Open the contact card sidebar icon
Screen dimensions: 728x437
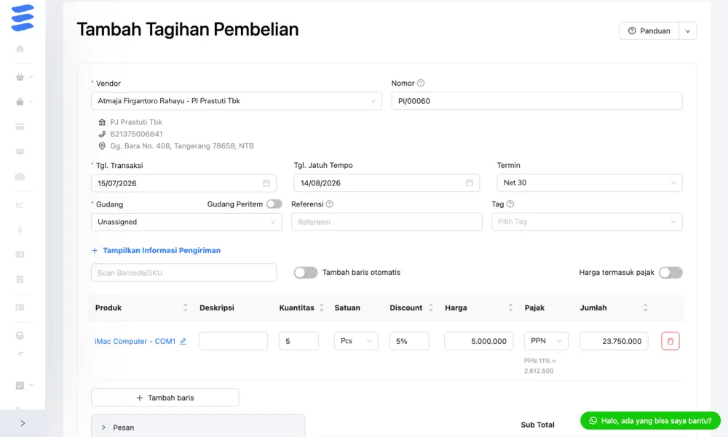(20, 307)
